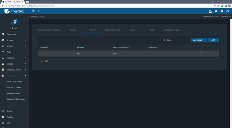232x128 pixels.
Task: Expand the Storage menu arrow
Action: 26,64
